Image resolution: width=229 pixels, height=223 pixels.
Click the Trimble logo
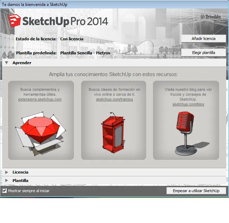(x=211, y=17)
